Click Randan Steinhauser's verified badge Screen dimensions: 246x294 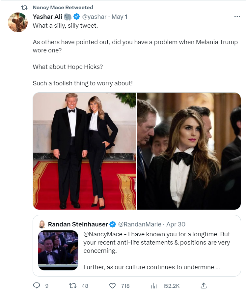tap(113, 224)
